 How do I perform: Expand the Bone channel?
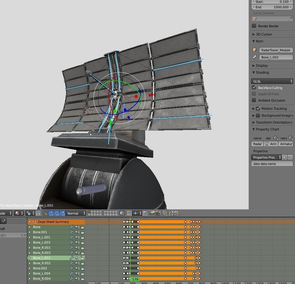pos(30,227)
